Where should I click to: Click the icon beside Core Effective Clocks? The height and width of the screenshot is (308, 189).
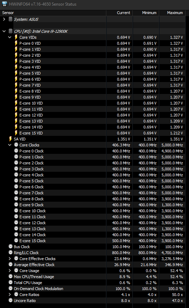coord(16,258)
